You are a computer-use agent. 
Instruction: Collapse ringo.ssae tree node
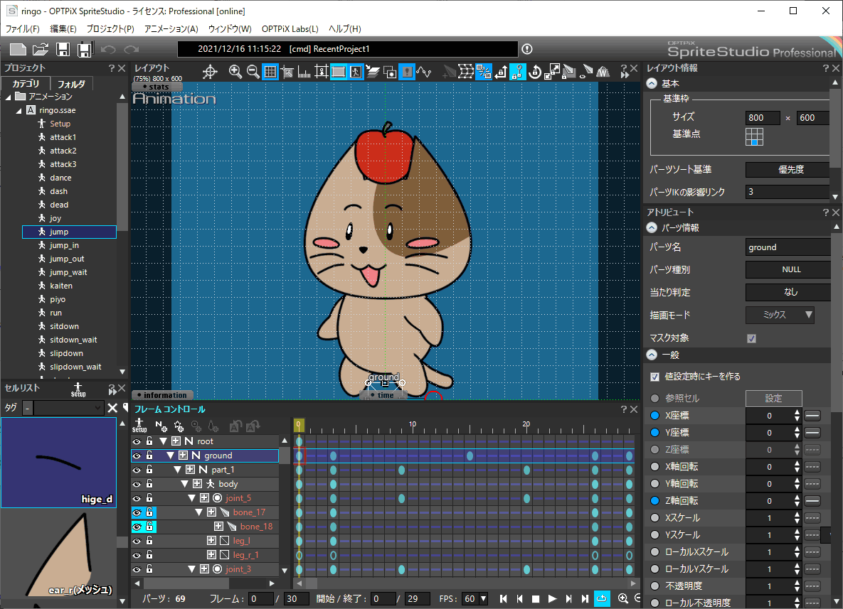click(19, 111)
